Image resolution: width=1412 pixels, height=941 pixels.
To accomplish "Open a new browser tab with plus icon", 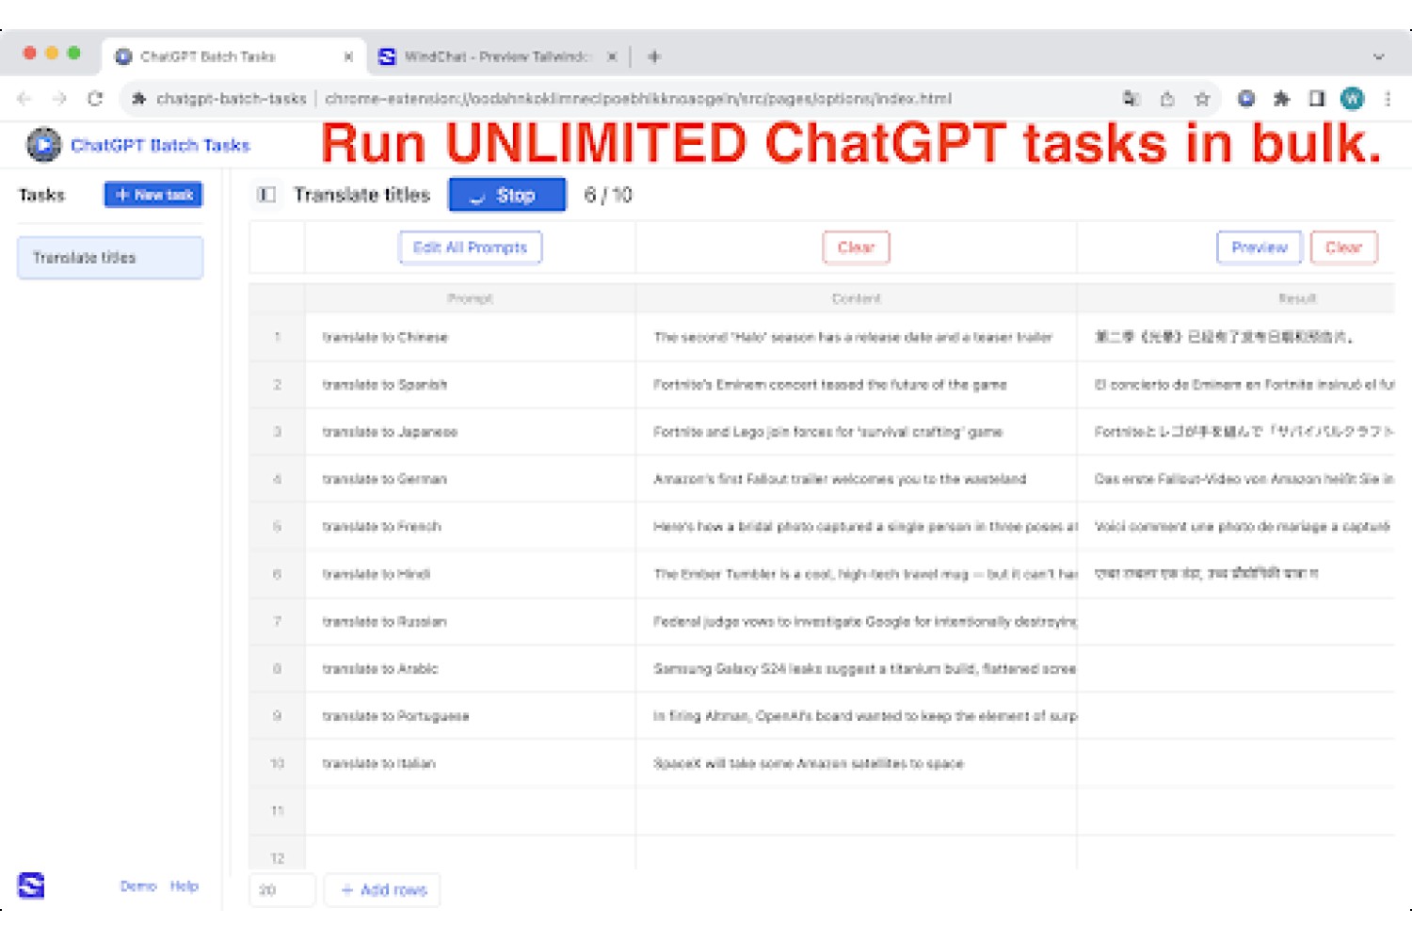I will [x=654, y=56].
